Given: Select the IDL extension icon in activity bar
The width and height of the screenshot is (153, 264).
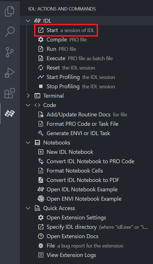Looking at the screenshot, I should coord(10,114).
